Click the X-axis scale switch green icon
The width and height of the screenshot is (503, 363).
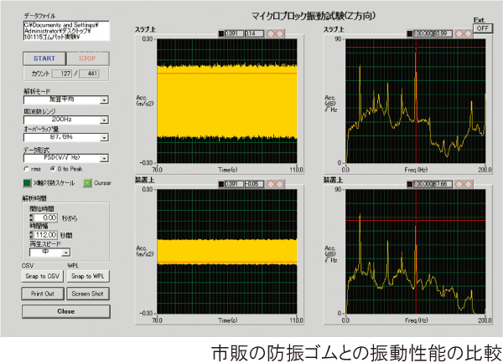point(26,182)
